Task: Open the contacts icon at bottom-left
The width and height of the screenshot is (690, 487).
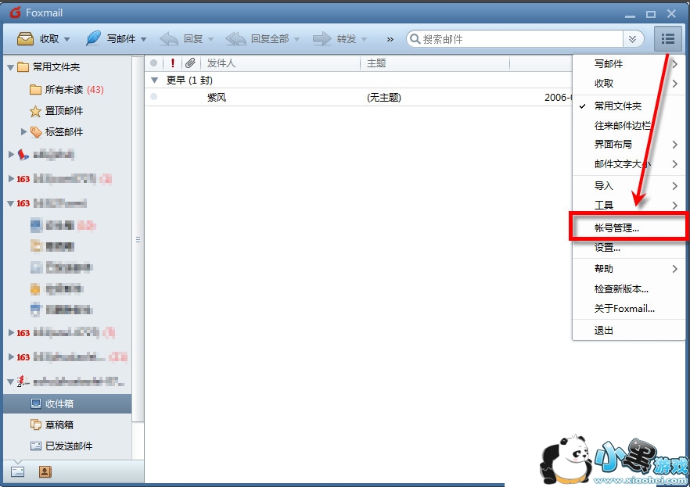Action: click(45, 471)
